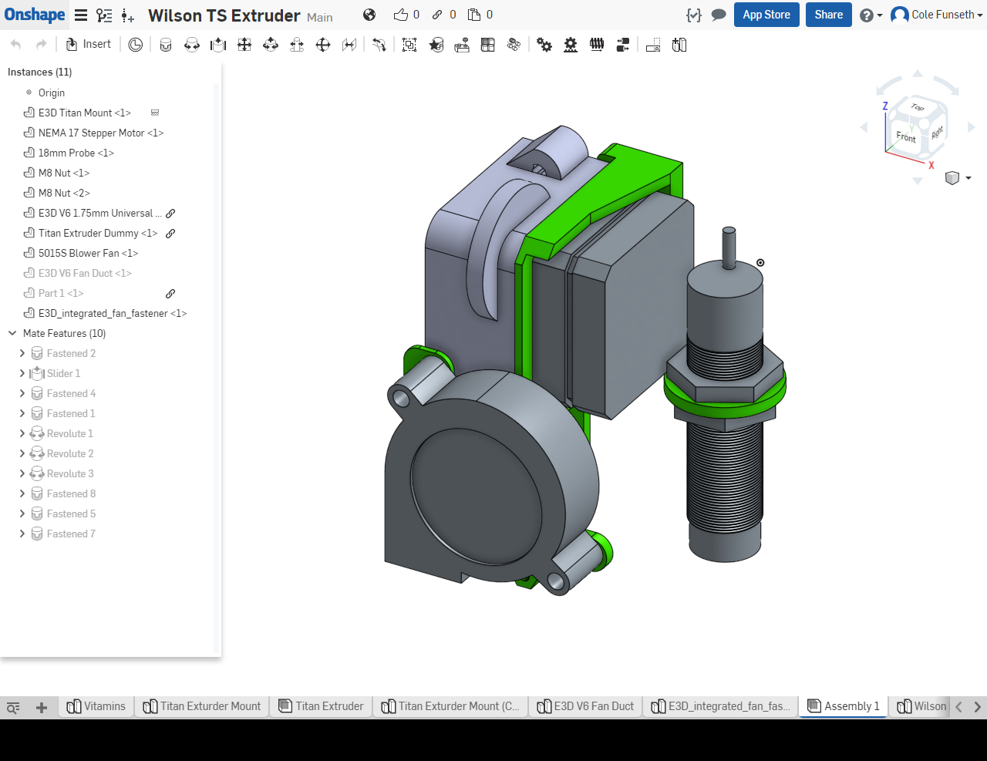The width and height of the screenshot is (987, 761).
Task: Select the Slider mate tool
Action: [218, 45]
